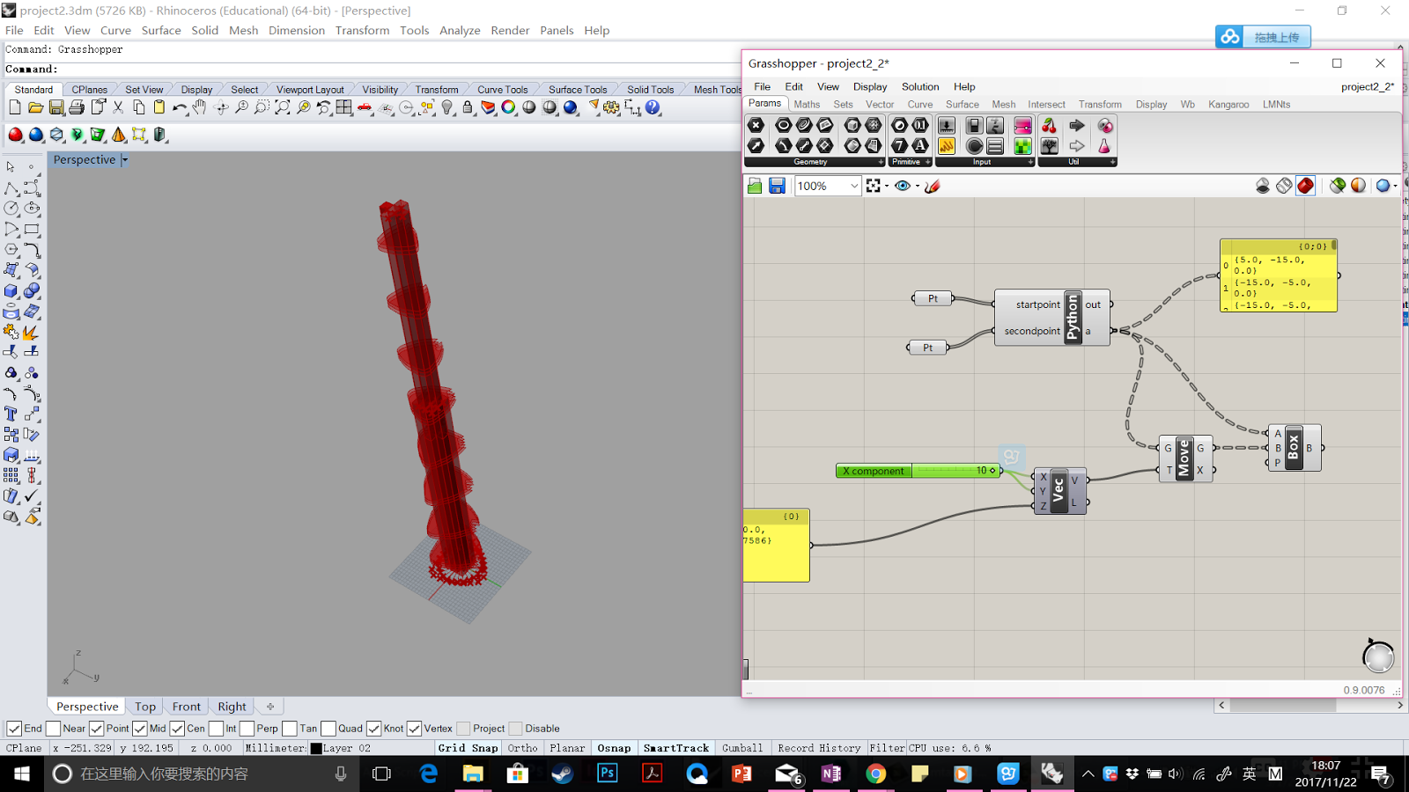This screenshot has width=1409, height=792.
Task: Click the options gear icon
Action: click(611, 107)
